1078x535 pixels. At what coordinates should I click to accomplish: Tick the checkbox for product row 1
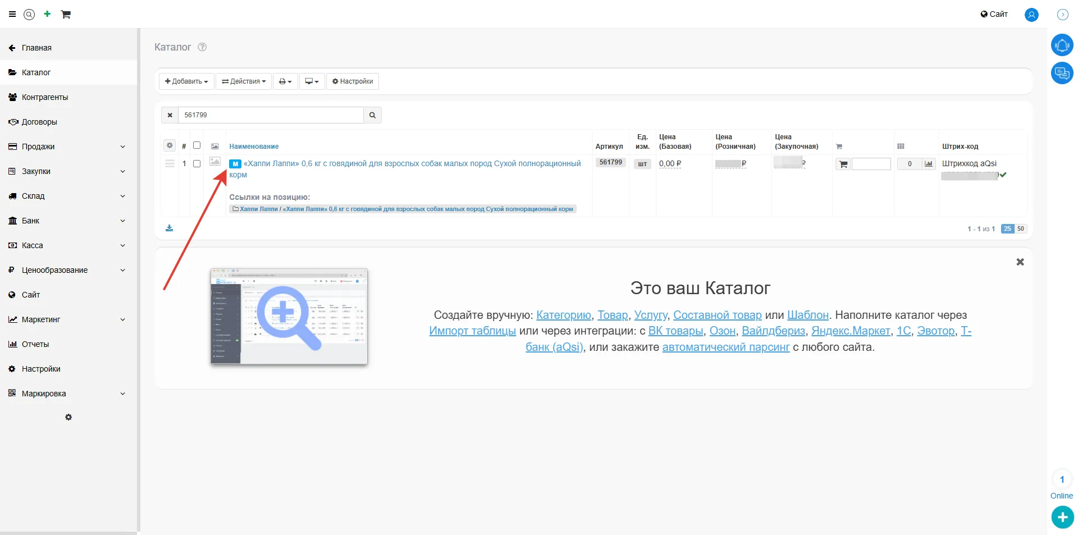[x=197, y=164]
